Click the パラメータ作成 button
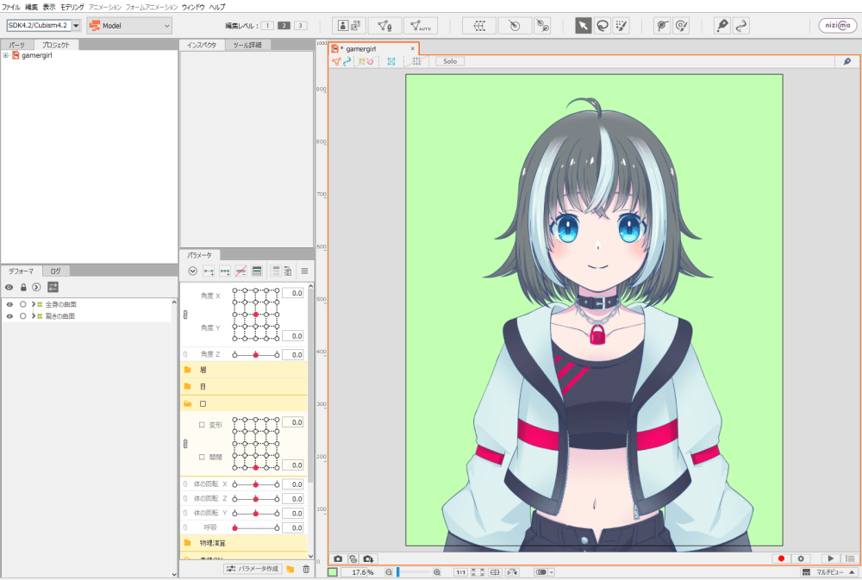 click(253, 569)
